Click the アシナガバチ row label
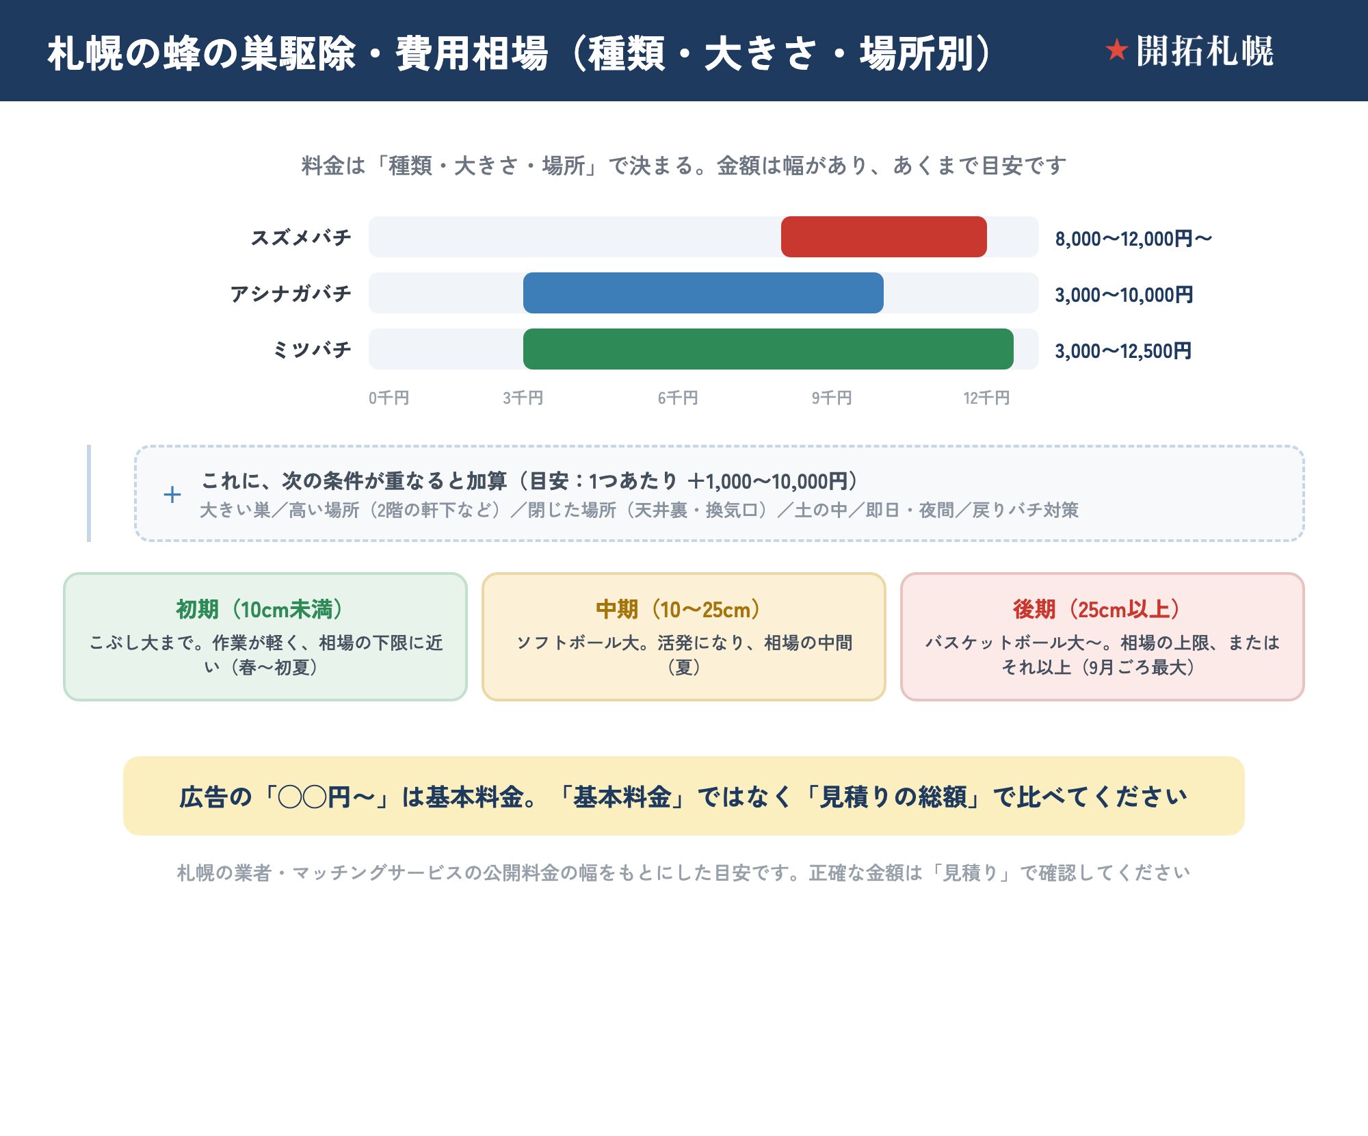 pyautogui.click(x=291, y=294)
